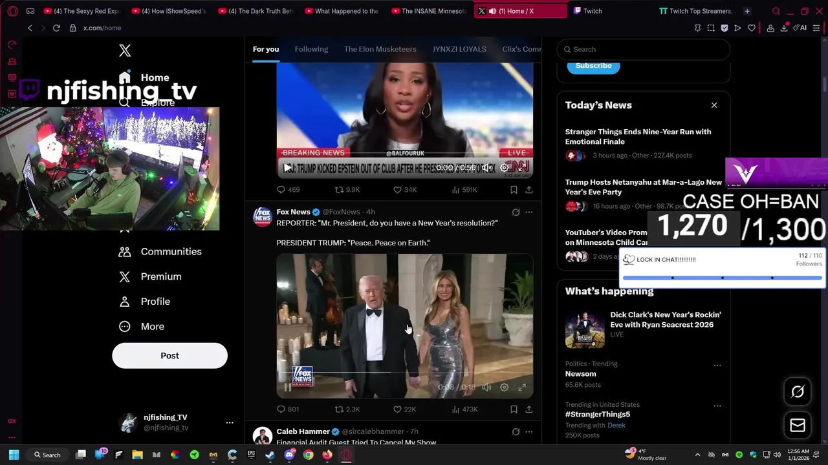Repost the Fox News post
828x465 pixels.
346,409
